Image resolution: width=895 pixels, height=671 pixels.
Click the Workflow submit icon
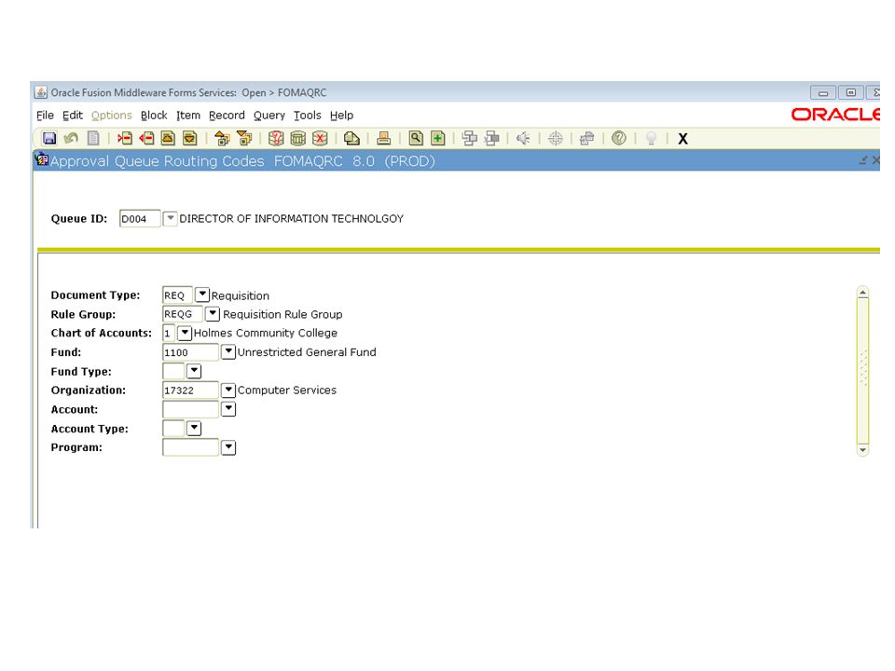point(470,138)
